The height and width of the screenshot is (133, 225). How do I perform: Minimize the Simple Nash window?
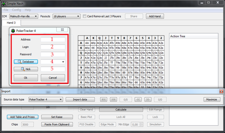click(x=202, y=3)
